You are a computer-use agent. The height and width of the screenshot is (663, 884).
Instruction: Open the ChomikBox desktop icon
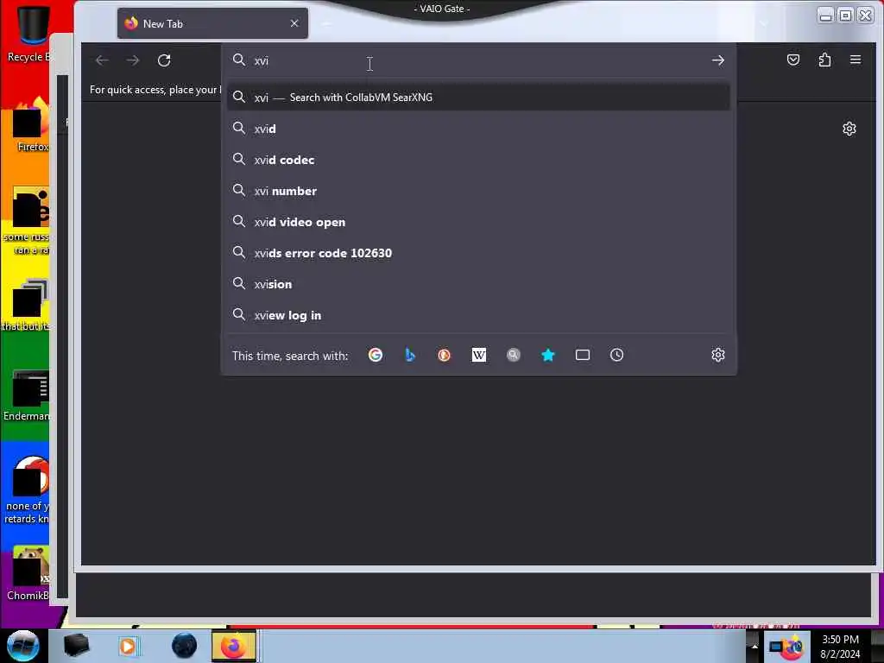29,573
